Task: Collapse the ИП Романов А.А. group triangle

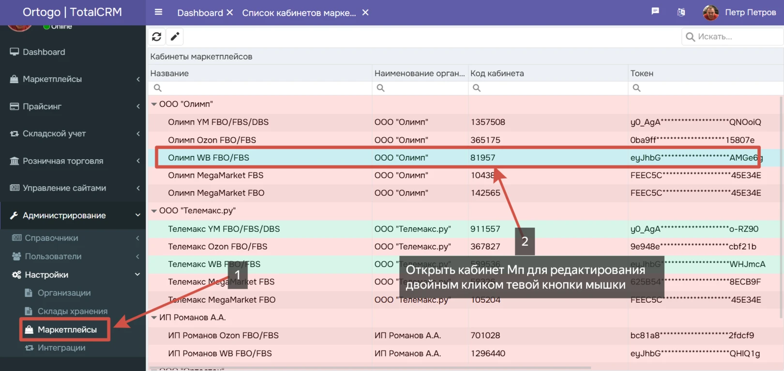Action: [x=154, y=317]
